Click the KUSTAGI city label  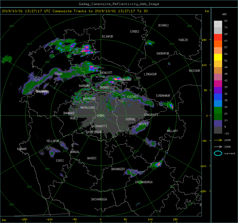point(132,97)
